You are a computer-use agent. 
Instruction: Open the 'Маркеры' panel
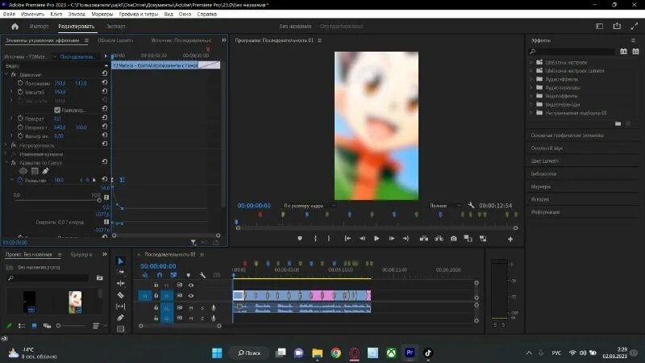point(540,186)
